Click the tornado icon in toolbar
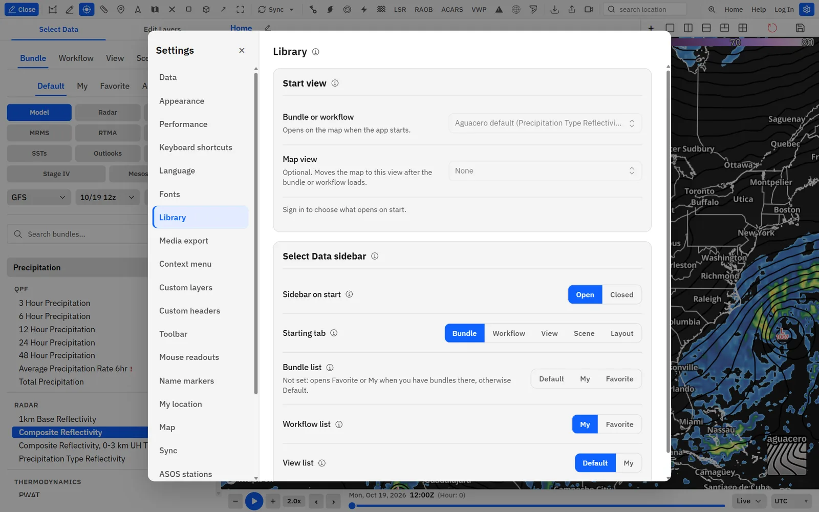 (533, 9)
